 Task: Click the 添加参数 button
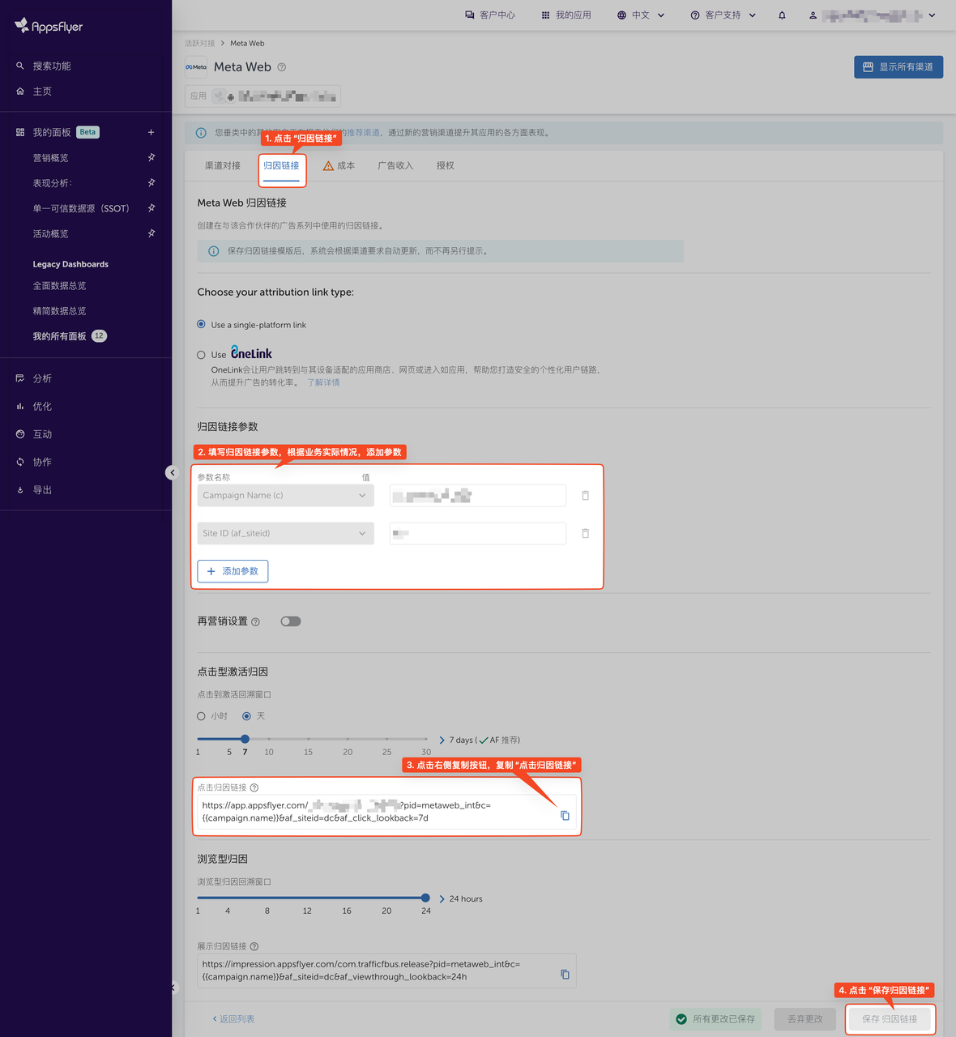(233, 571)
